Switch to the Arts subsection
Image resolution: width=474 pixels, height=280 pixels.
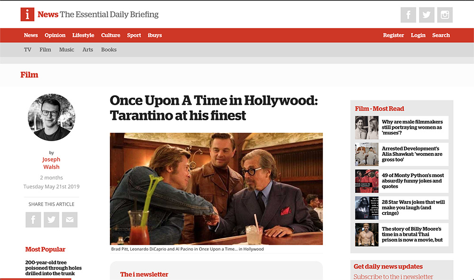click(88, 50)
